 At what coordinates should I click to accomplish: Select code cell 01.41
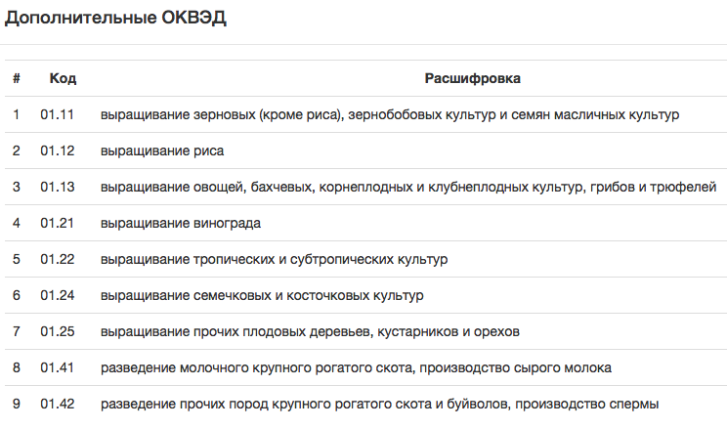(x=58, y=367)
